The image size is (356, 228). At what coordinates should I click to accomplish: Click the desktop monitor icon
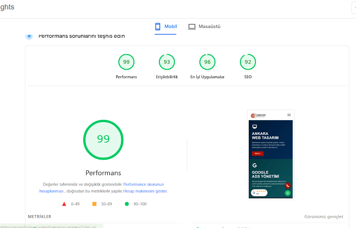[192, 27]
